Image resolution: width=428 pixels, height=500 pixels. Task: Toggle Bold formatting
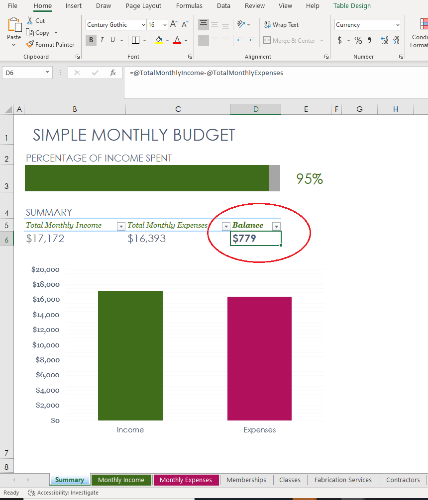(x=91, y=40)
